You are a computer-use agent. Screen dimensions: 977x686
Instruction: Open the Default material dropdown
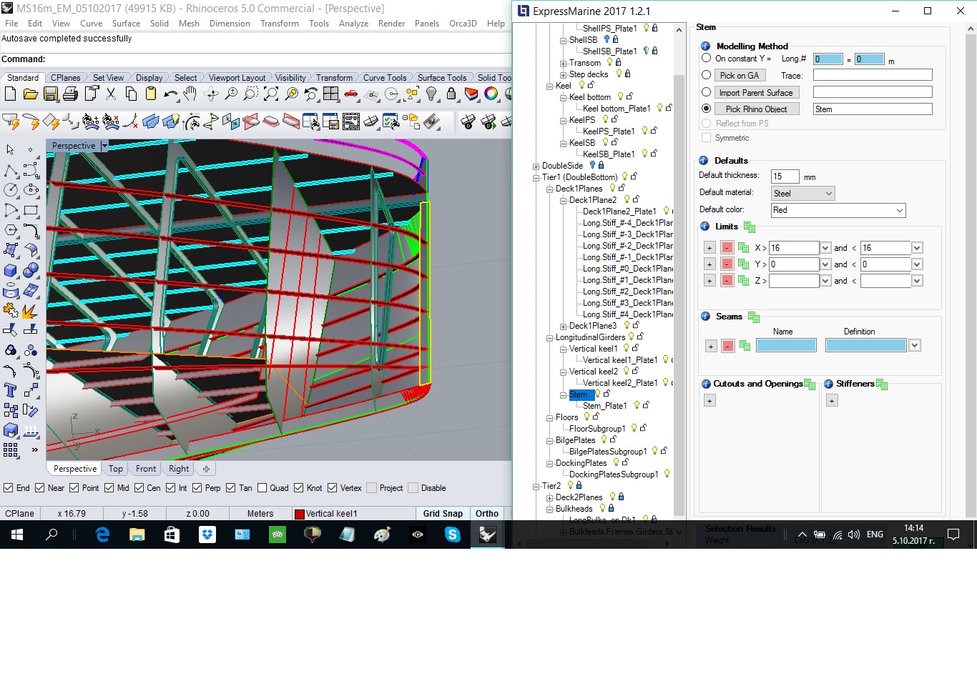coord(803,194)
